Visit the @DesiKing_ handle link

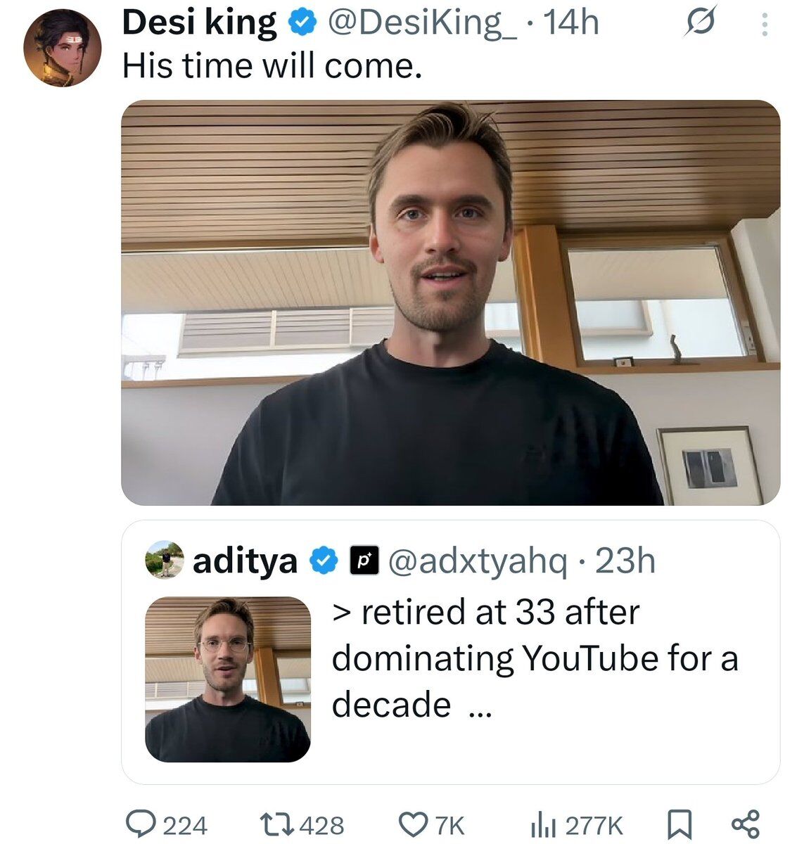pos(421,24)
